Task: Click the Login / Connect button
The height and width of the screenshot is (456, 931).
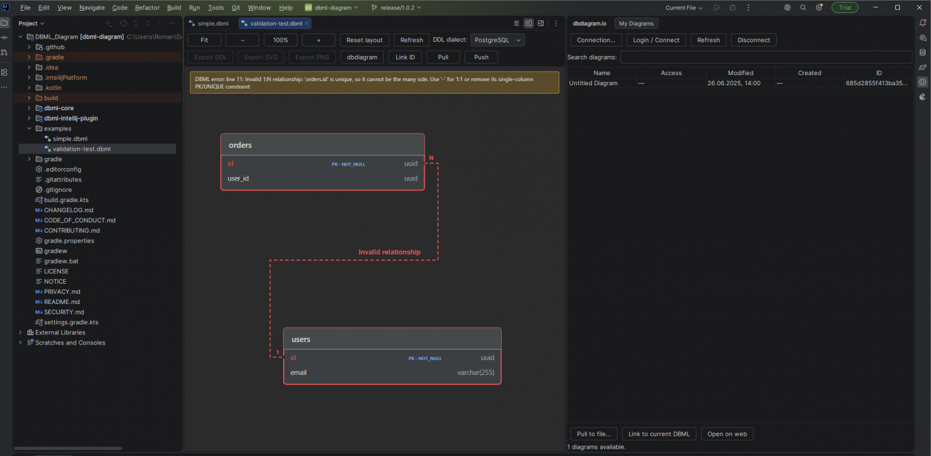Action: 656,40
